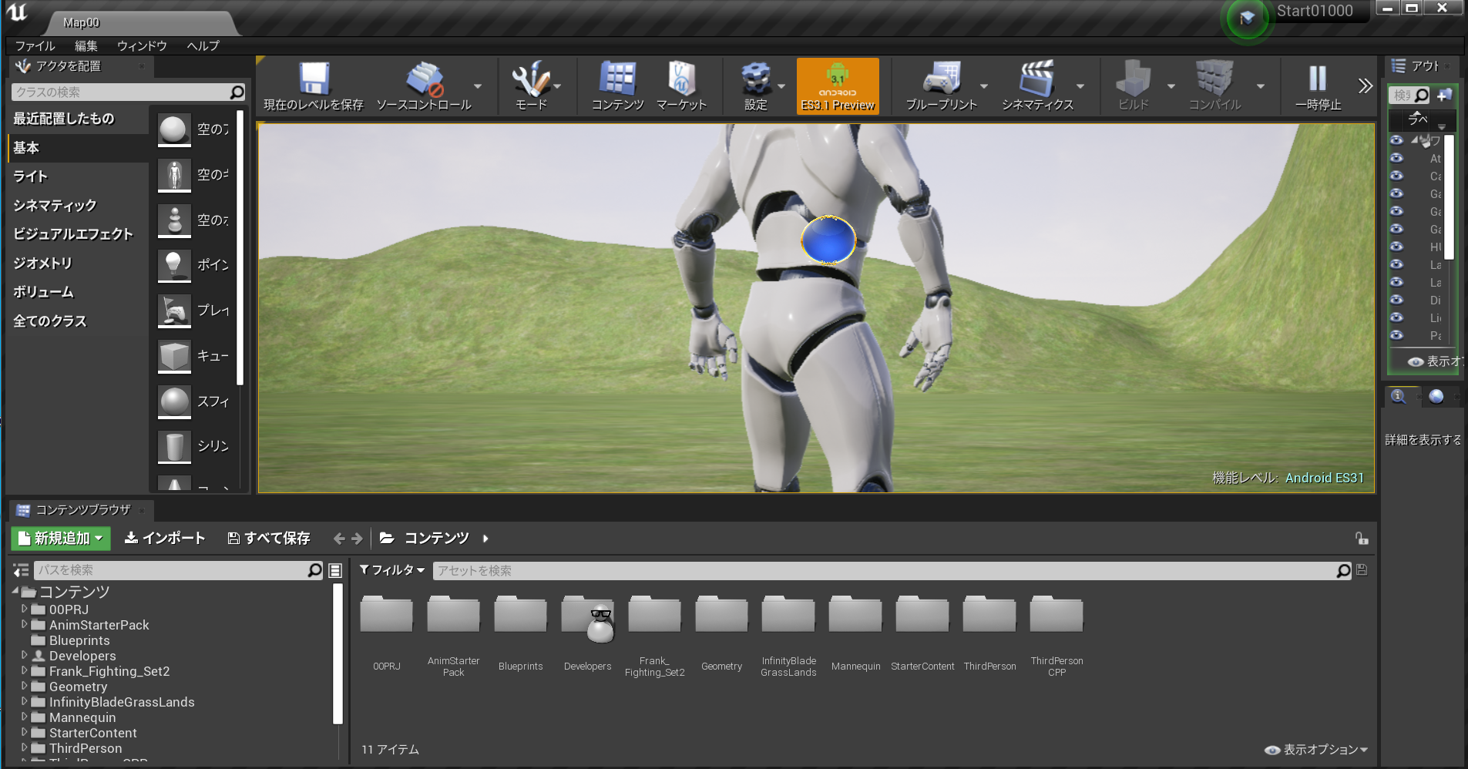Open the Modes tools icon
1468x769 pixels.
[x=530, y=79]
